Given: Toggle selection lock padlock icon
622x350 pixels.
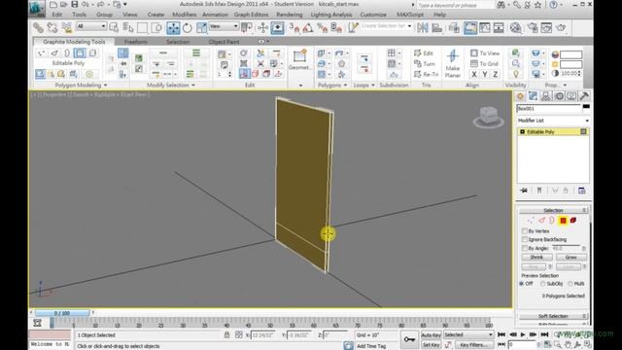Looking at the screenshot, I should [226, 334].
